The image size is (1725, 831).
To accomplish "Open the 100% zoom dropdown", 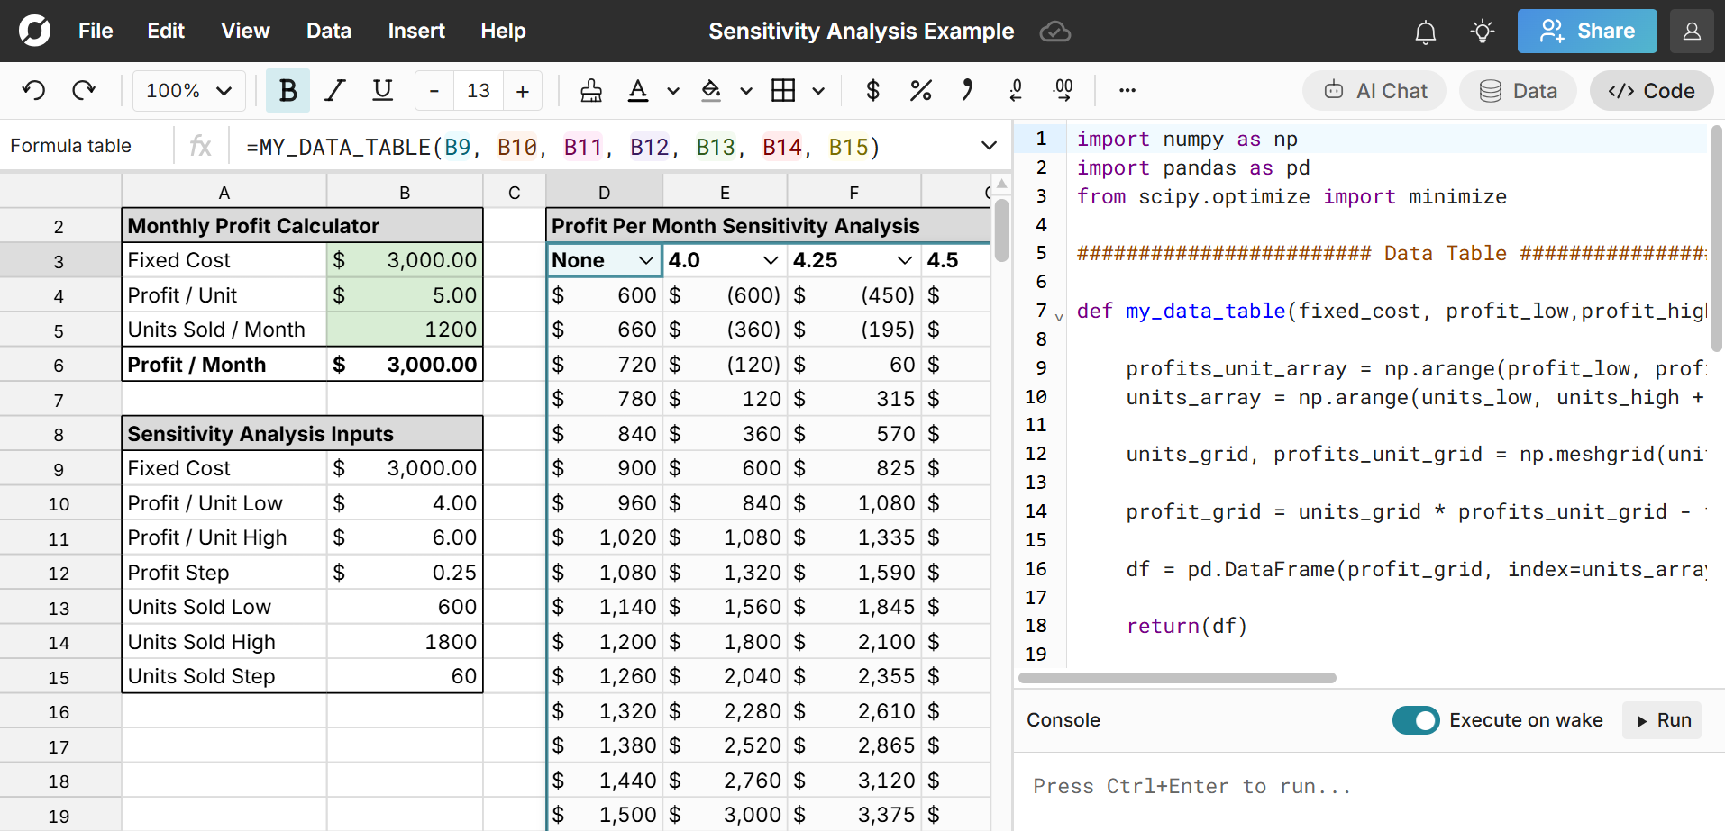I will pos(187,90).
